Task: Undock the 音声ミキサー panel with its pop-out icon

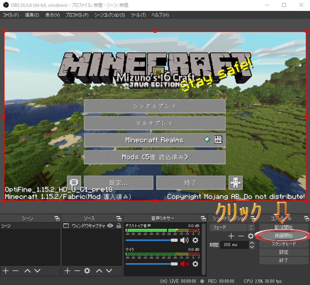Action: (203, 218)
